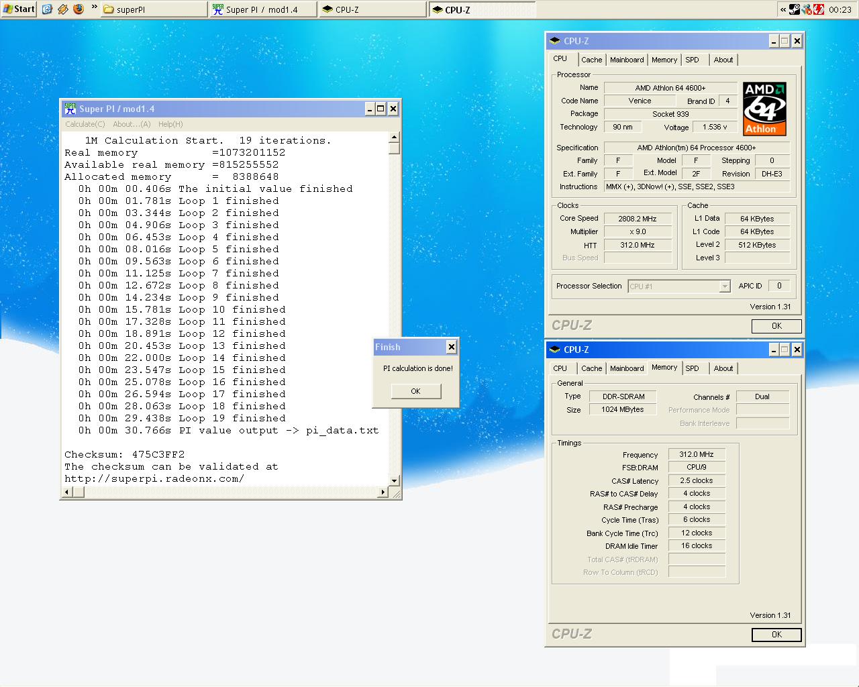Open the MSN Messenger tray icon
Viewport: 859px width, 687px height.
point(807,9)
